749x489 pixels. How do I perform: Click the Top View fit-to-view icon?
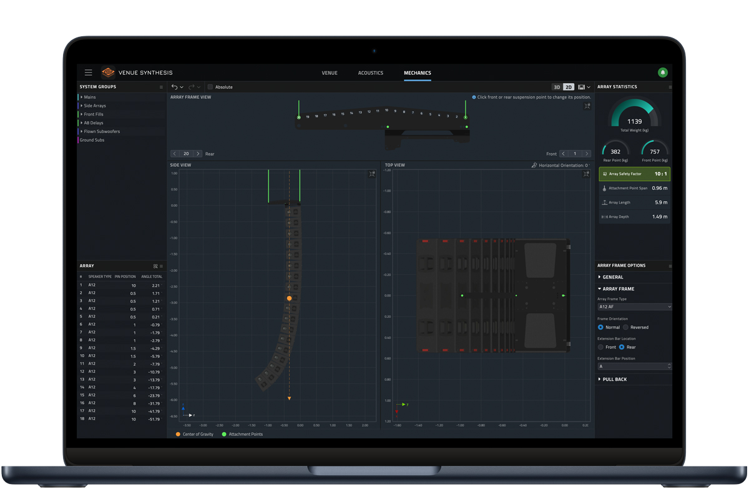[x=585, y=174]
